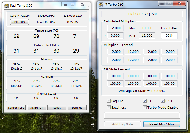This screenshot has width=190, height=133.
Task: Click the Distance to TJ Max value 30
Action: (x=56, y=51)
